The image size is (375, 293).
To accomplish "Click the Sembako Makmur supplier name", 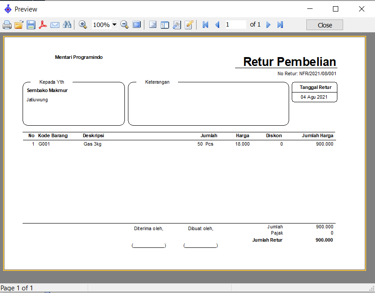I will tap(47, 90).
